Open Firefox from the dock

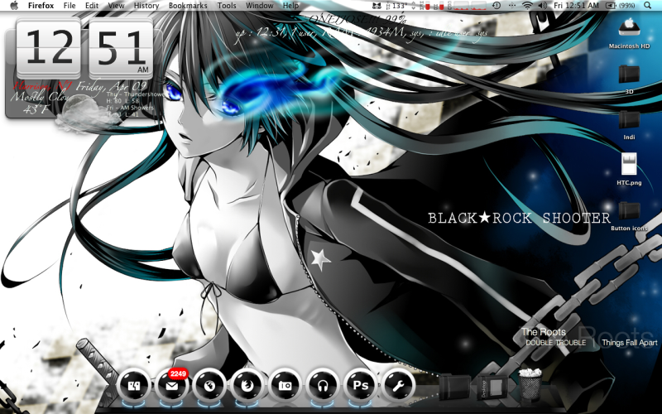[247, 385]
